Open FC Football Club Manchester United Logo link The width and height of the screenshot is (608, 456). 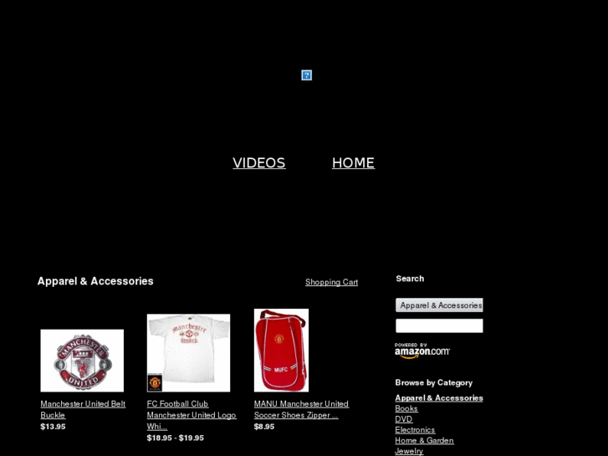pos(192,415)
